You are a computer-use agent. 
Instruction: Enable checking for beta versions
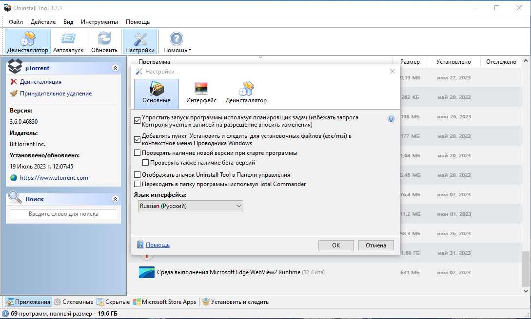(146, 163)
